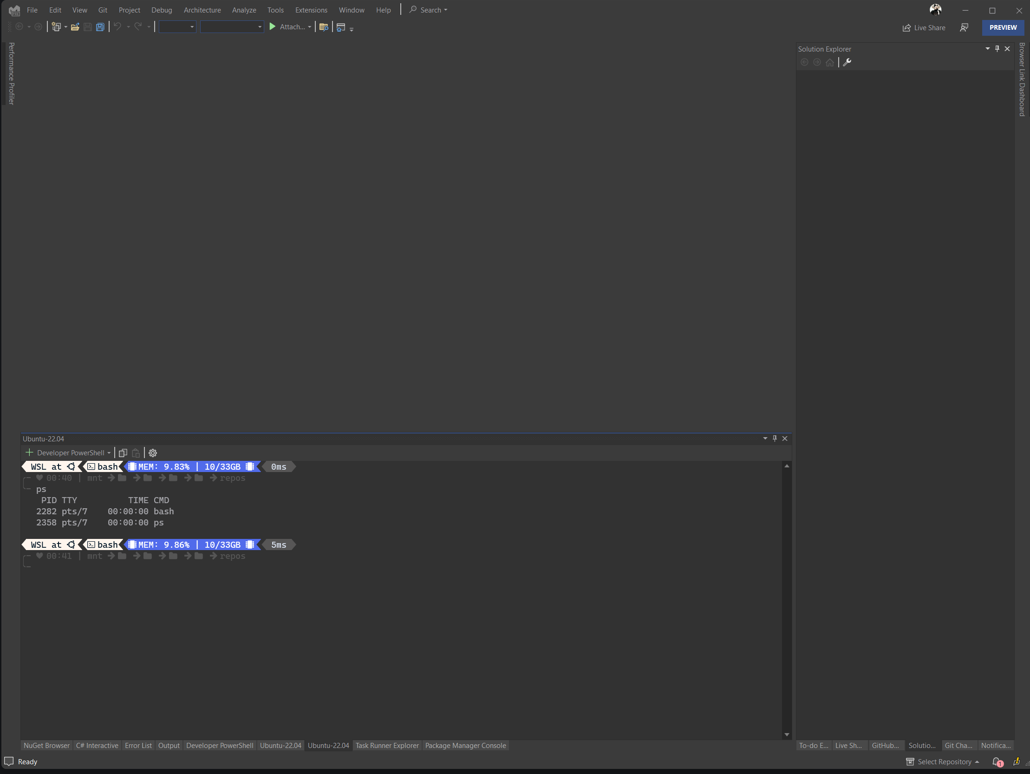The height and width of the screenshot is (774, 1030).
Task: Select the Ubuntu-22.04 terminal tab
Action: pos(280,746)
